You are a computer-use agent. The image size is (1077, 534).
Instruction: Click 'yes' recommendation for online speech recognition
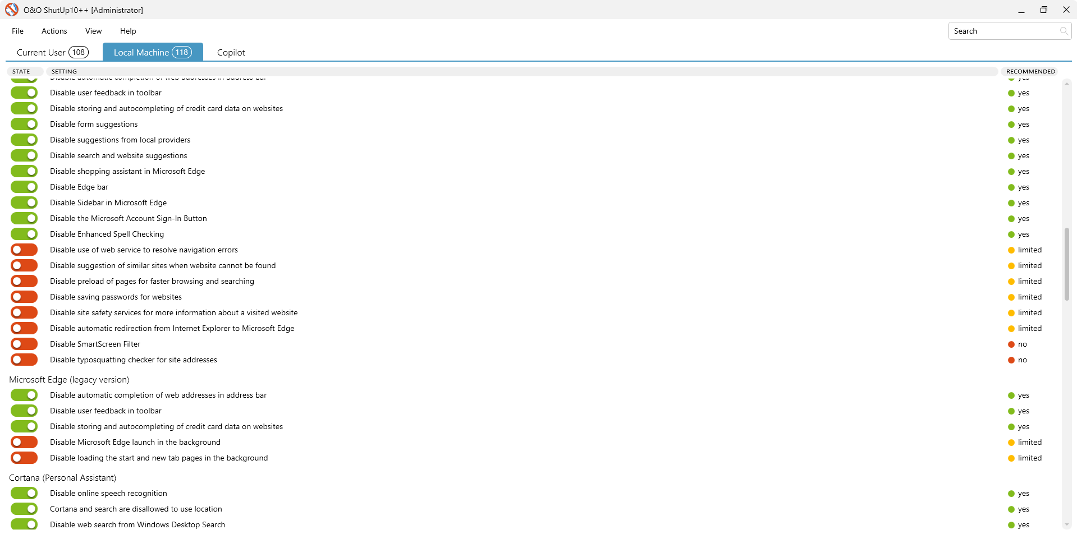[x=1019, y=493]
